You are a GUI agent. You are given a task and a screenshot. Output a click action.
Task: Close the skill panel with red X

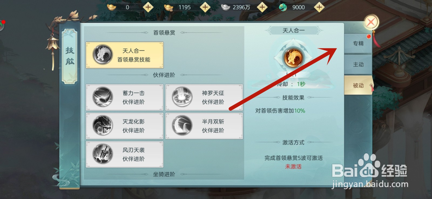[371, 22]
